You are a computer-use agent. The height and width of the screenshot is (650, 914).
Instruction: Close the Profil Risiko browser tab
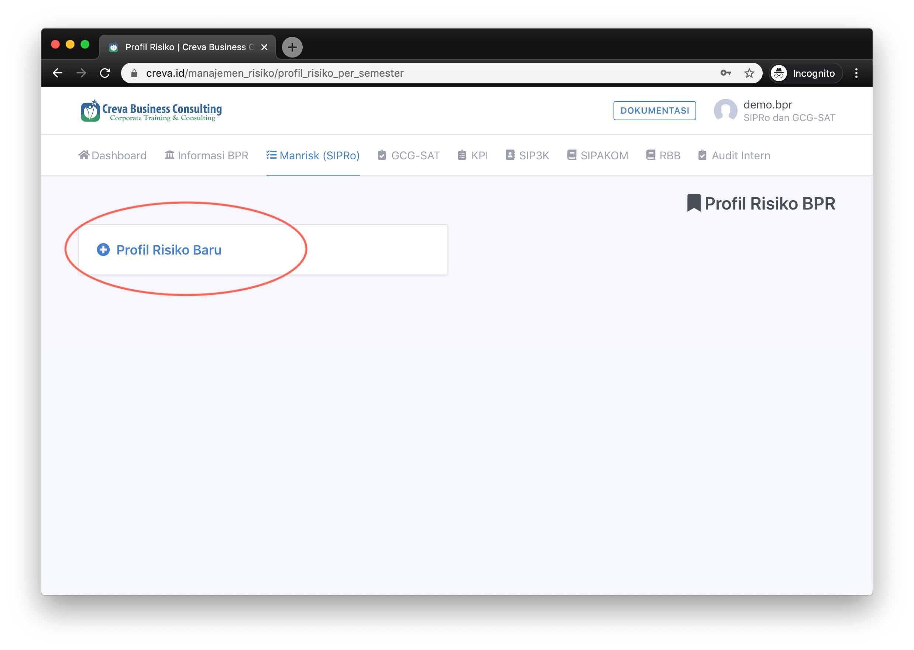(x=264, y=47)
